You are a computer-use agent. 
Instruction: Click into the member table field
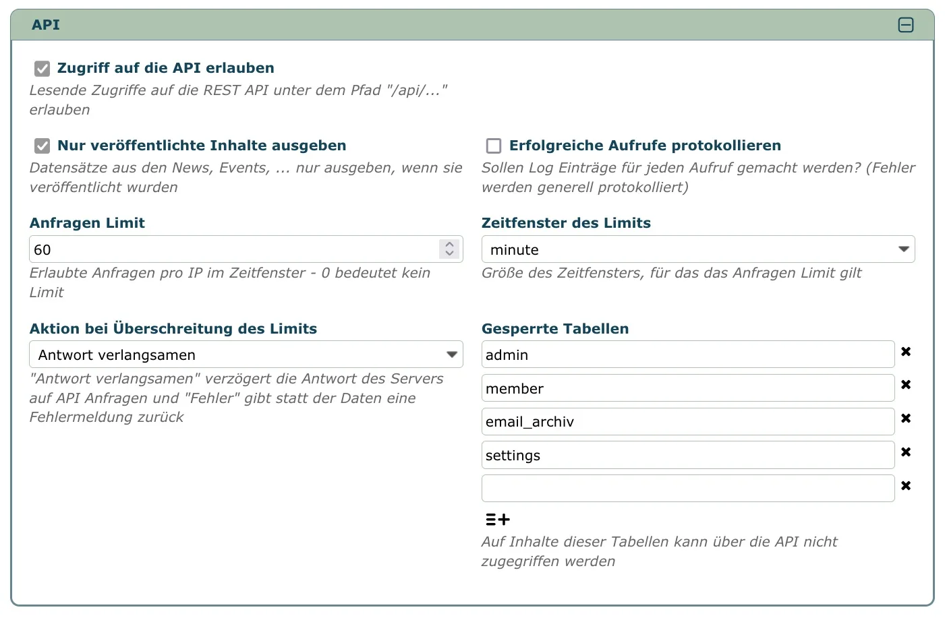687,388
